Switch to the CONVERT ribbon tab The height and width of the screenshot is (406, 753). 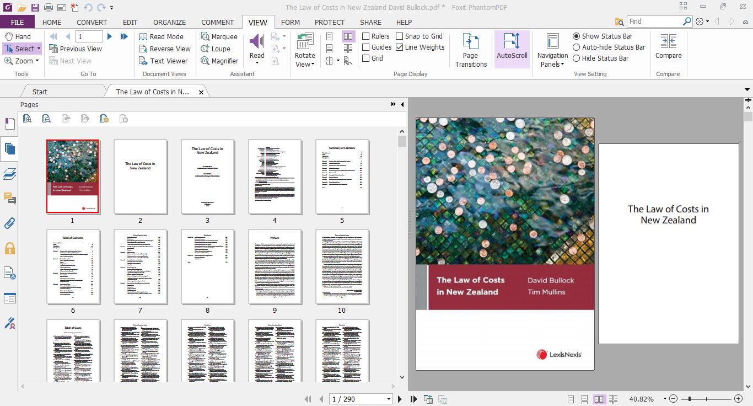tap(92, 22)
